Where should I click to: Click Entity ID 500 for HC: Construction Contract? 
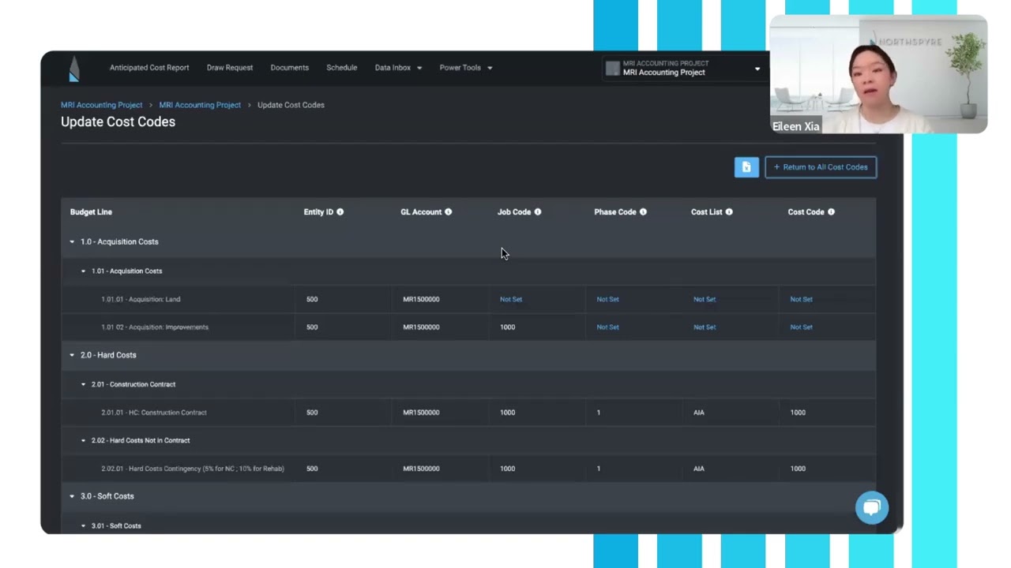tap(312, 413)
